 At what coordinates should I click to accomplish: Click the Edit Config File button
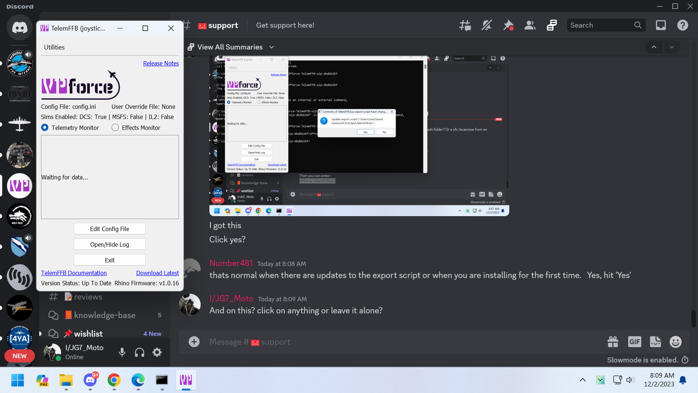coord(109,229)
